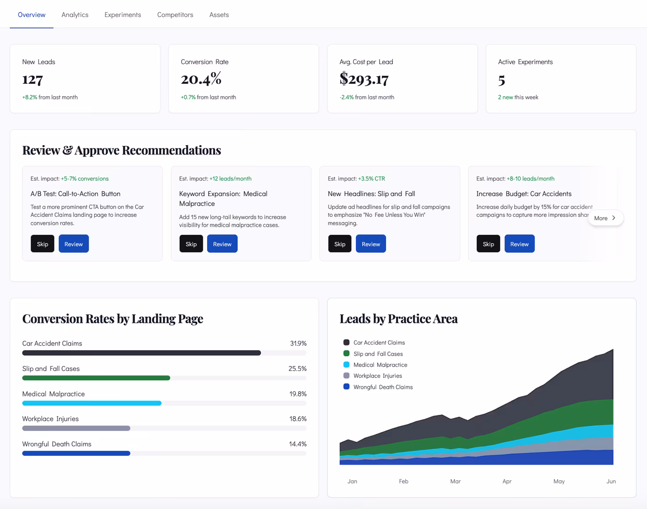Click the 'Est. impact: +12 leads/month' label

215,179
